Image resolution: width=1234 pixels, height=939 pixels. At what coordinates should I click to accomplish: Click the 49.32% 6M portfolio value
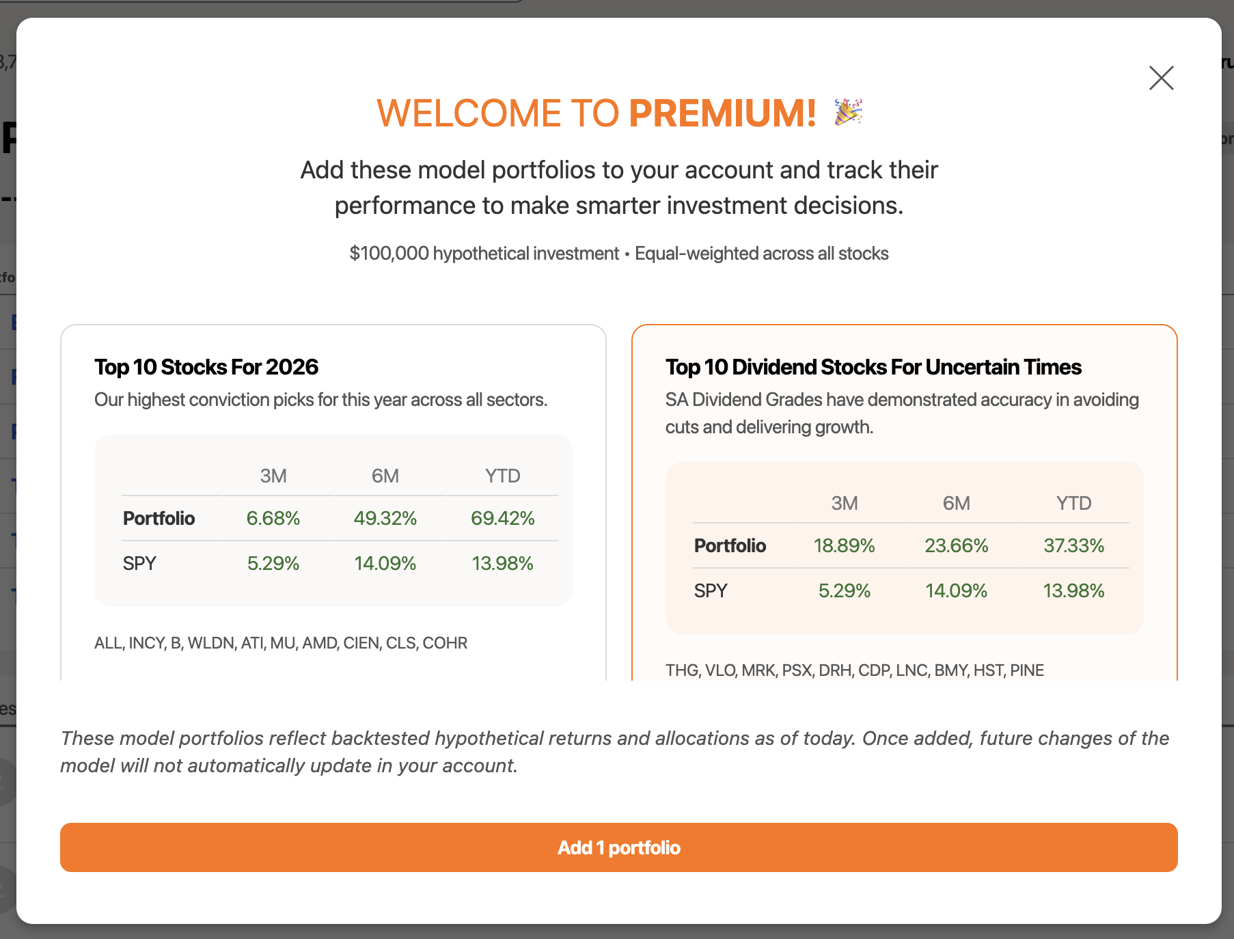(385, 518)
